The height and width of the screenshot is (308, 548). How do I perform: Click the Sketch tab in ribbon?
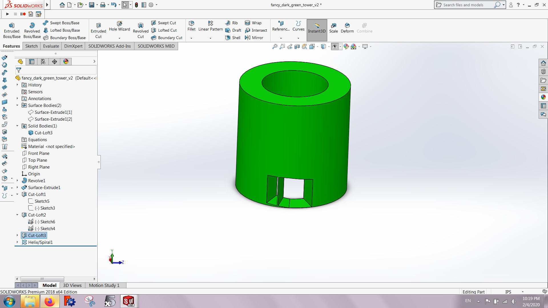tap(31, 46)
